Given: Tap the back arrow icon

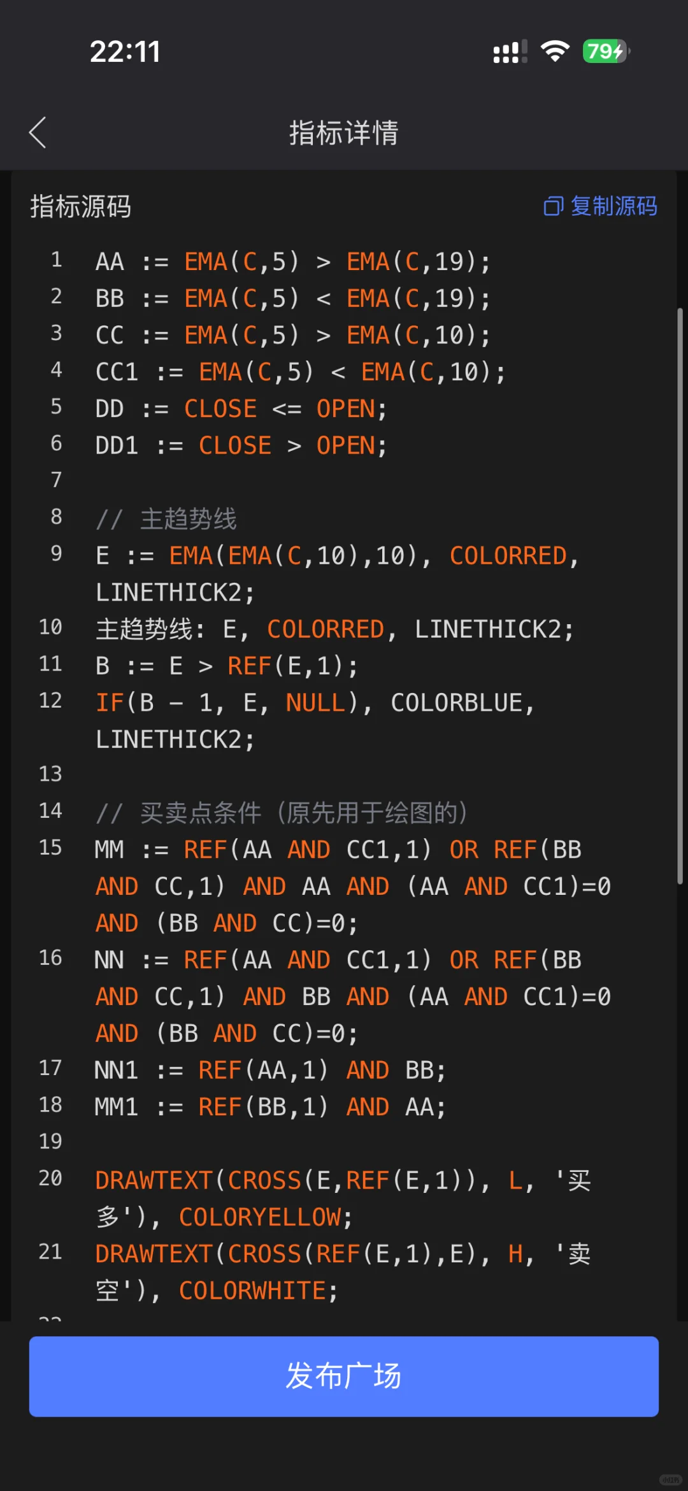Looking at the screenshot, I should click(x=38, y=132).
